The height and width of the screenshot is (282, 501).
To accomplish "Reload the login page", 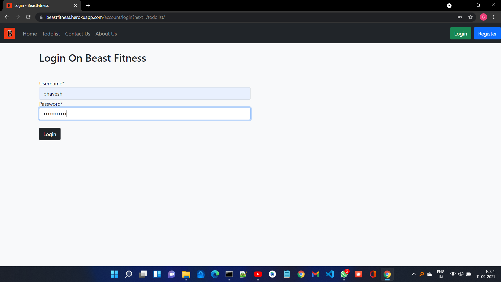I will (x=28, y=17).
